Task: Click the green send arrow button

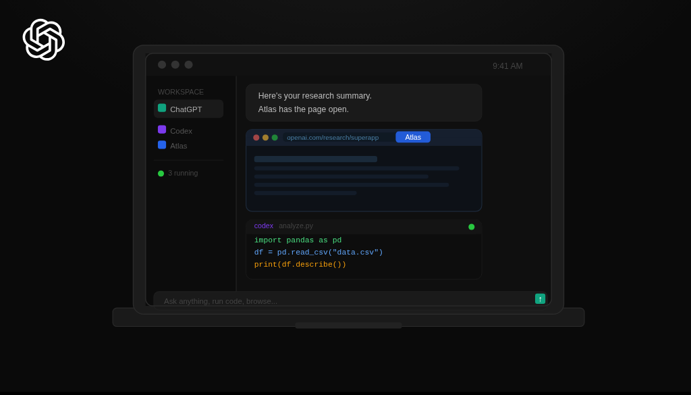Action: pyautogui.click(x=540, y=298)
